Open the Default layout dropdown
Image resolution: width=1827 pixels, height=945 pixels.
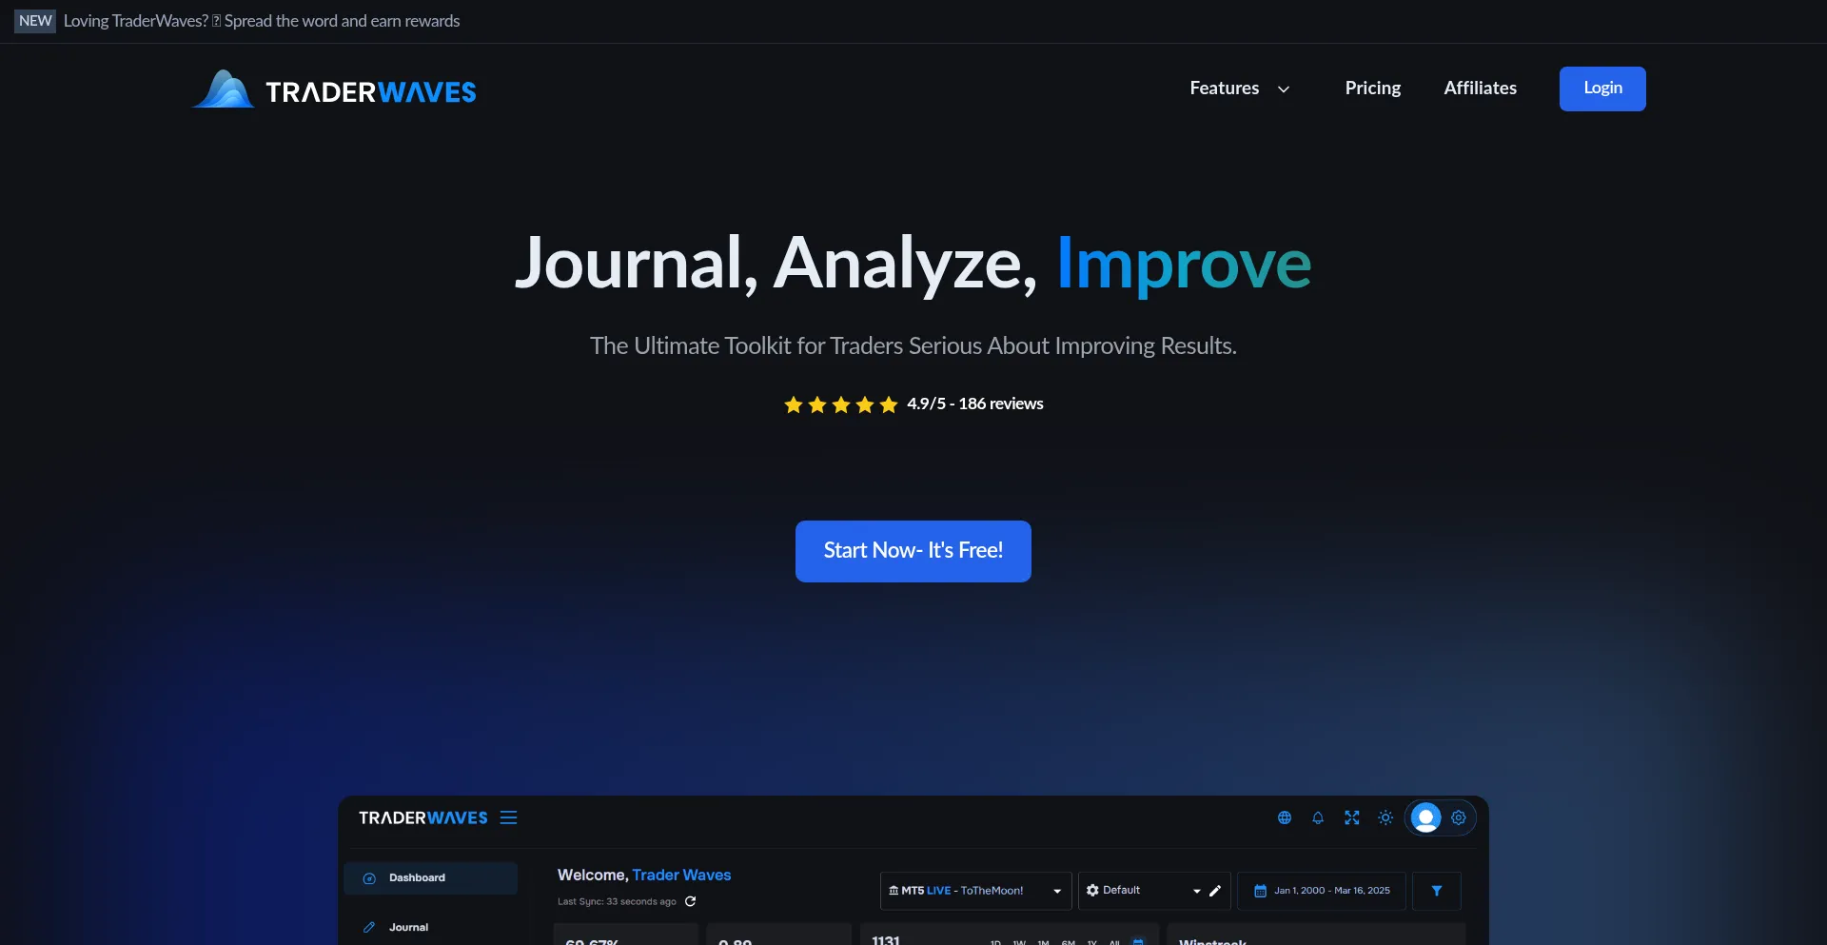1143,891
